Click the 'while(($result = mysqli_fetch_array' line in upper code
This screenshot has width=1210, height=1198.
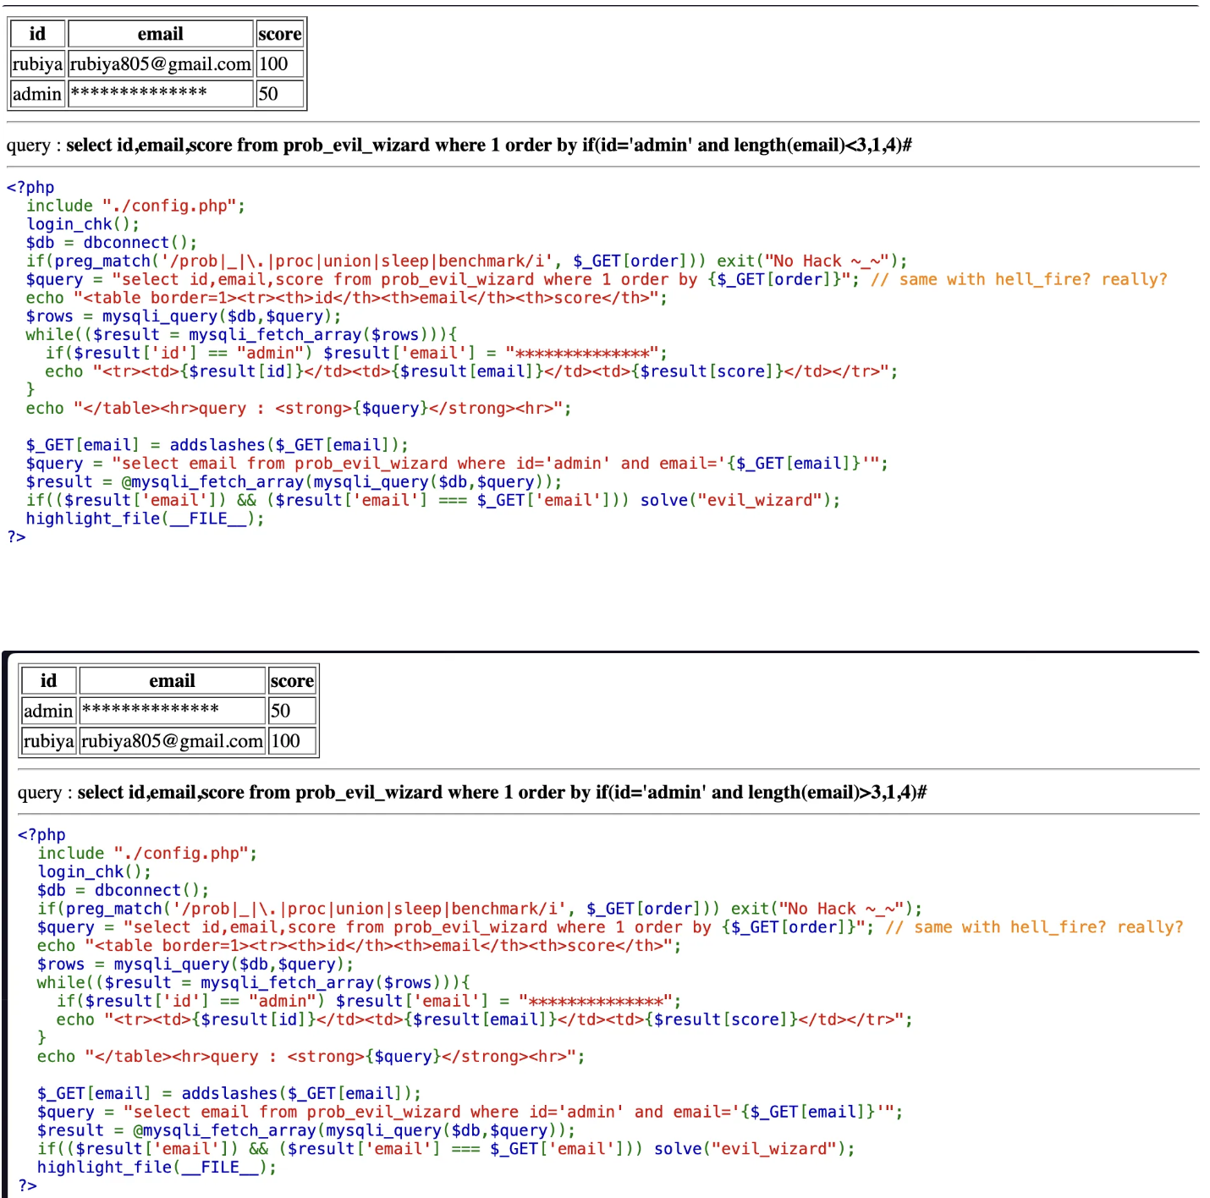coord(241,334)
